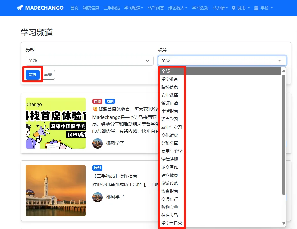This screenshot has width=297, height=229.
Task: Choose 签证申请 tag option
Action: 221,103
